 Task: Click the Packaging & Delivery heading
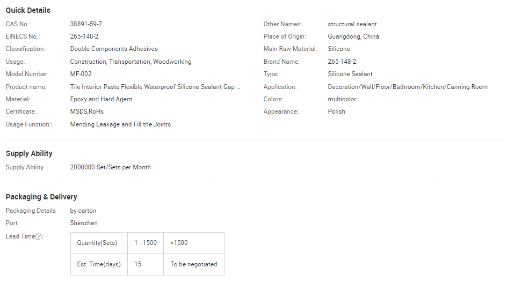coord(41,197)
